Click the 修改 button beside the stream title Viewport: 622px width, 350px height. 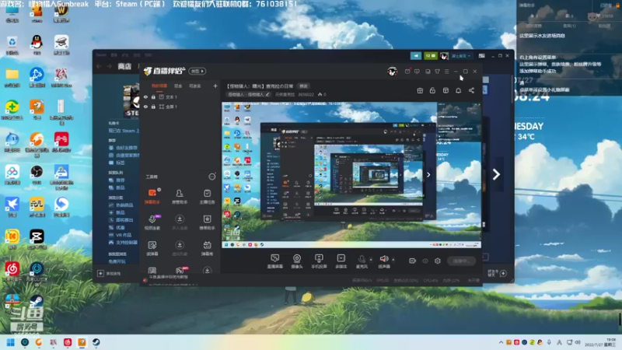pyautogui.click(x=303, y=86)
